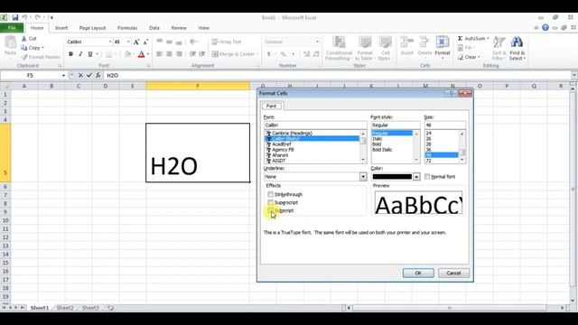Click the Enter checkmark icon in formula bar

(89, 75)
